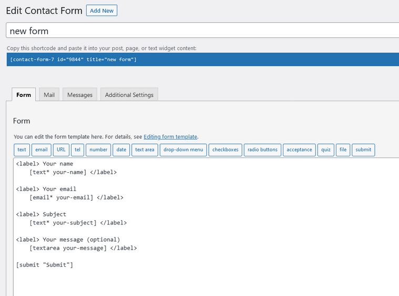The image size is (399, 296).
Task: Click the Add New button
Action: point(101,11)
